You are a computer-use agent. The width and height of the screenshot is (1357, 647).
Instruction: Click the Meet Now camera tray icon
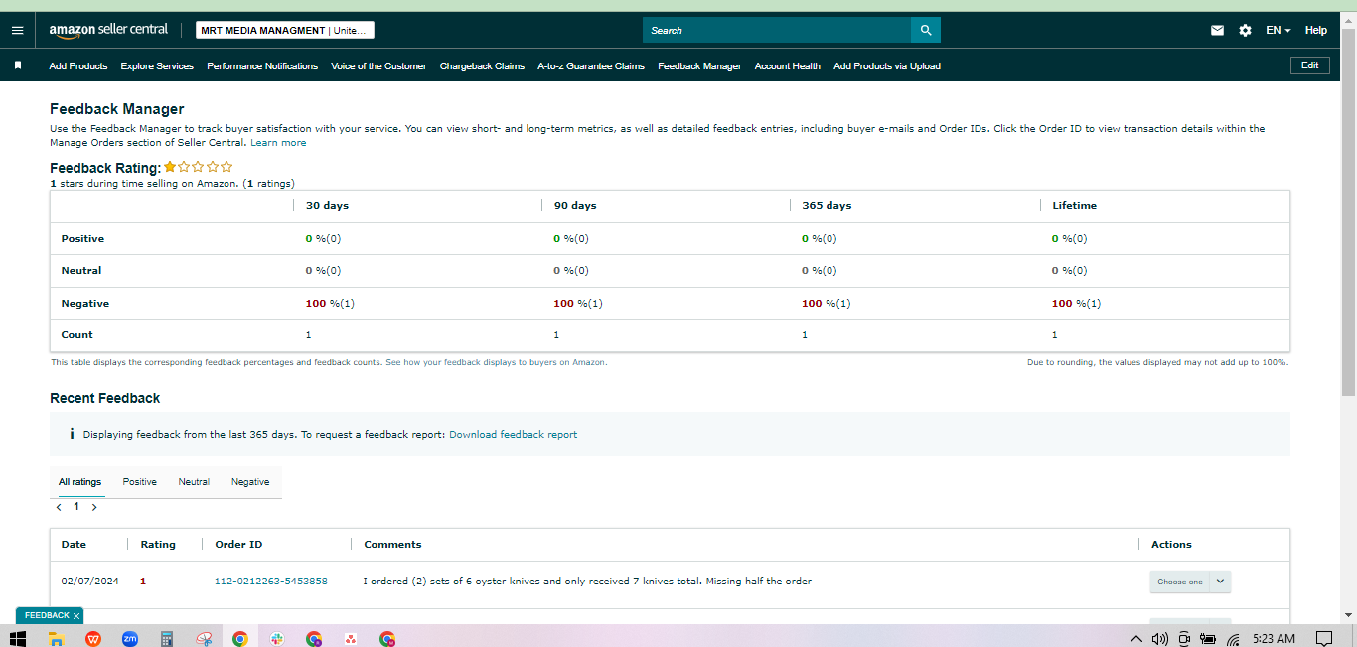point(1184,638)
